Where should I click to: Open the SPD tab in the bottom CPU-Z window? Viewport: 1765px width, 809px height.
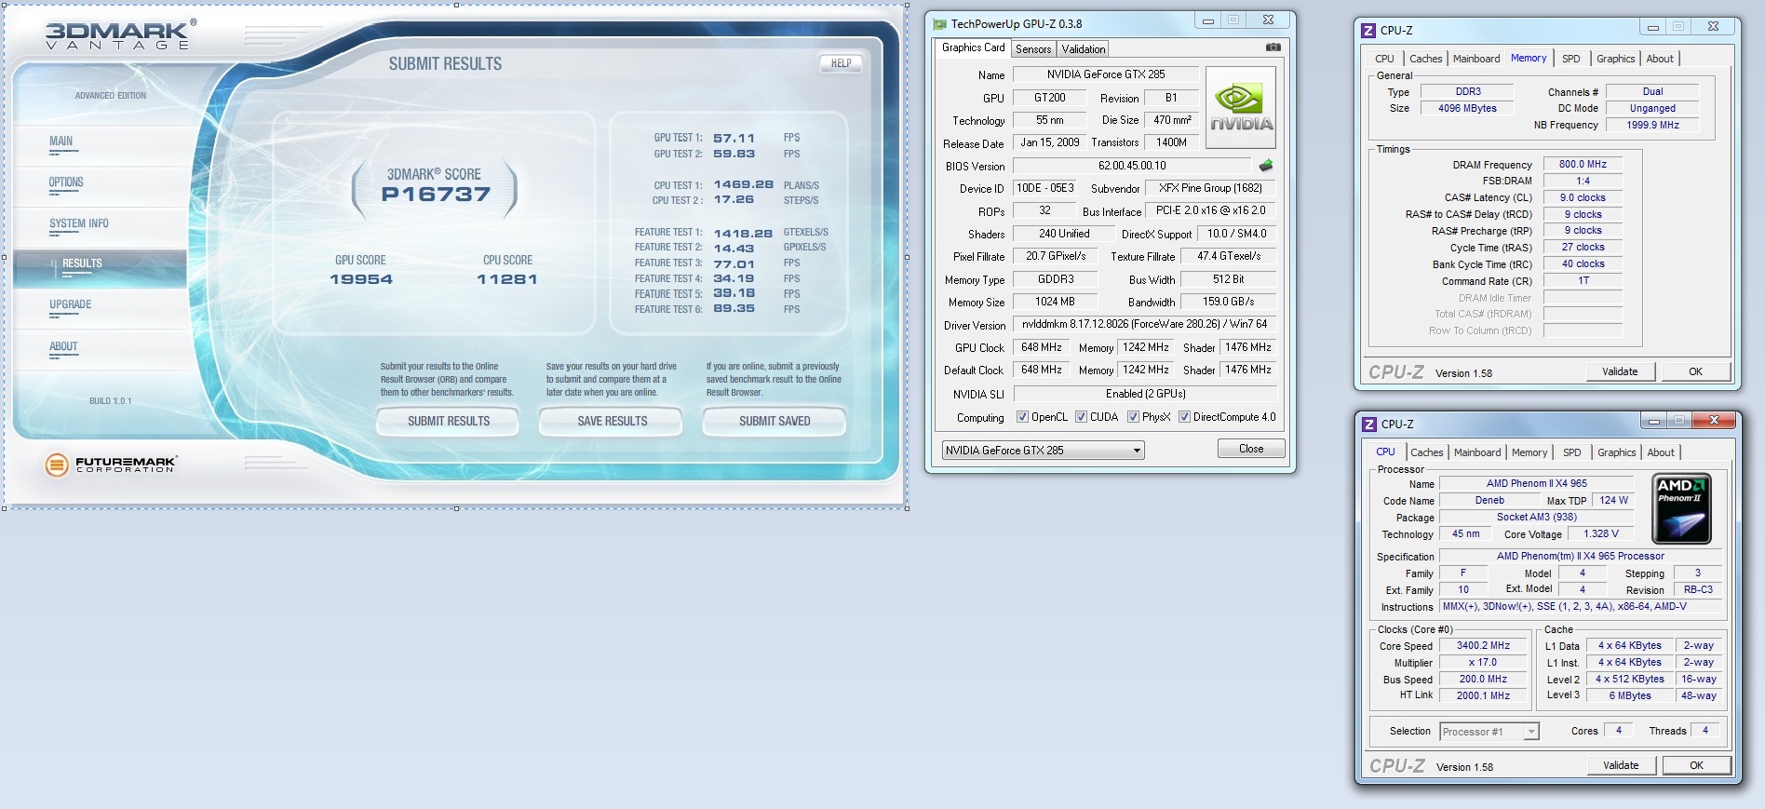pos(1571,452)
